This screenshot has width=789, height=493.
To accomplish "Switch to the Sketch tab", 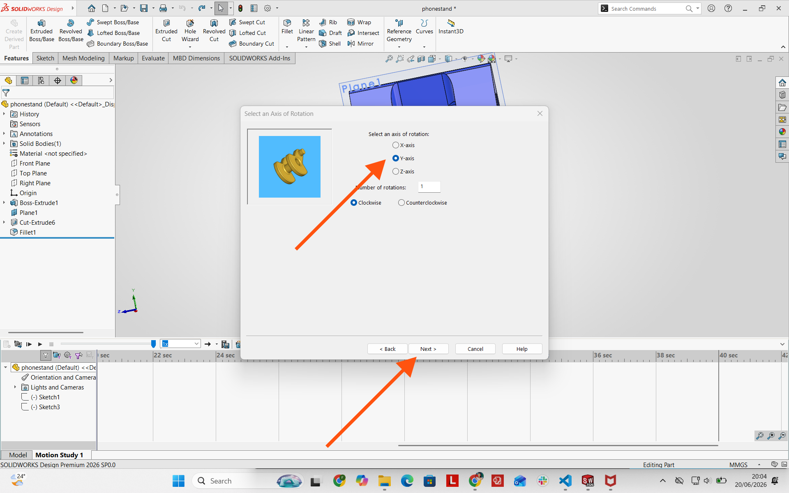I will click(x=45, y=58).
